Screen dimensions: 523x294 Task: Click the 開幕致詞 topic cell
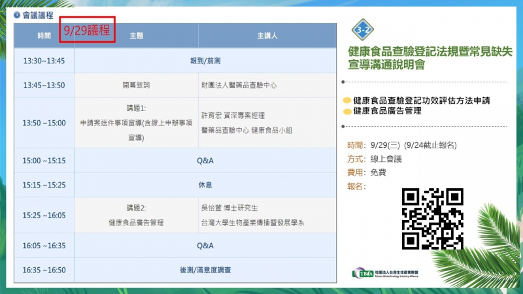pos(136,85)
